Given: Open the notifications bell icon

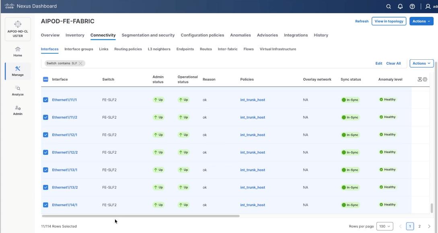Looking at the screenshot, I should tap(400, 6).
